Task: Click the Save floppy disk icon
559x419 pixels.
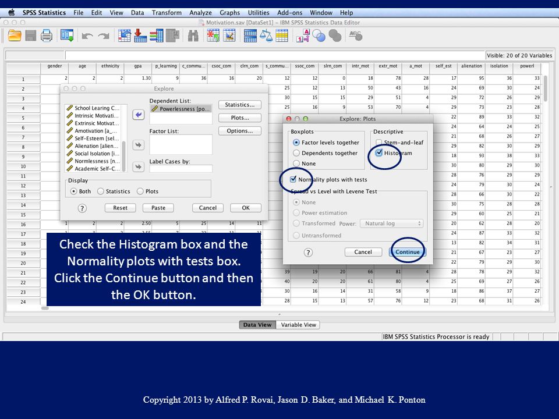Action: [x=31, y=36]
